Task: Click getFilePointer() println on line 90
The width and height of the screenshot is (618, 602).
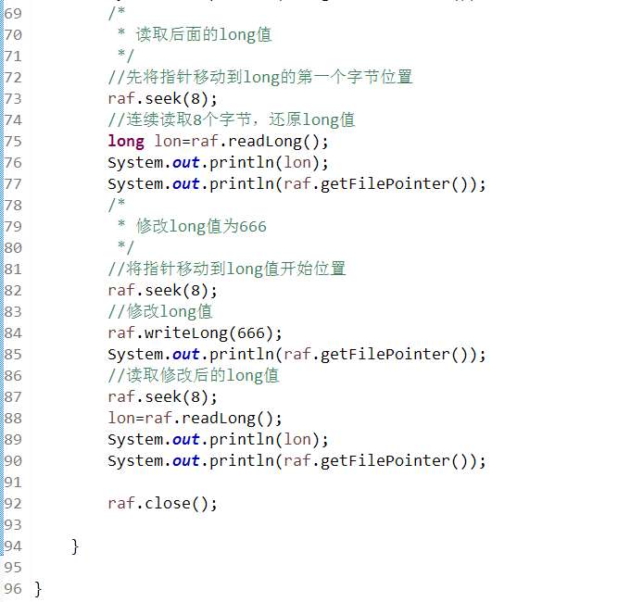Action: coord(296,461)
